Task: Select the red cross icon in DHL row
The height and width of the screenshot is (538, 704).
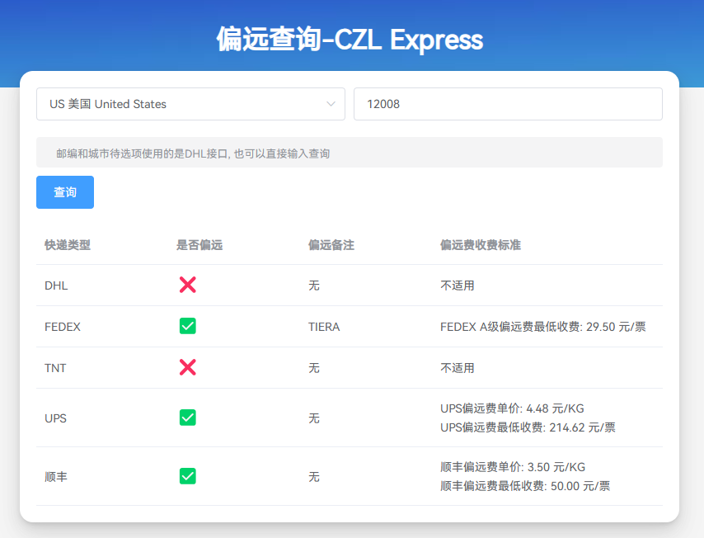Action: (188, 285)
